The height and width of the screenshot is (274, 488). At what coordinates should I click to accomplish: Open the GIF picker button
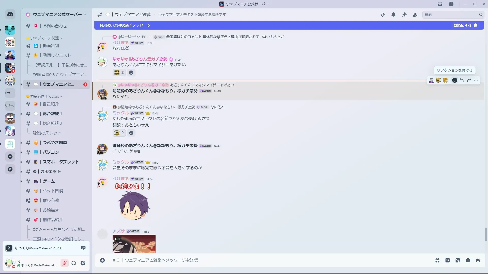(447, 260)
